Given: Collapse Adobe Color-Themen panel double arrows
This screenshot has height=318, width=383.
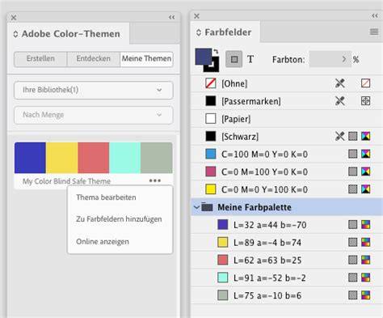Looking at the screenshot, I should (x=172, y=17).
